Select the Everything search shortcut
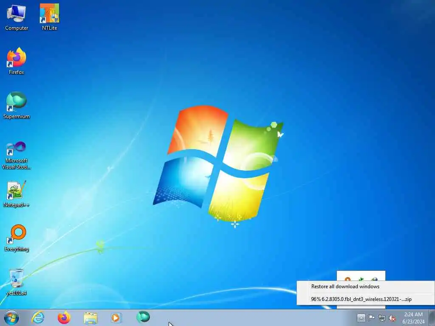This screenshot has height=326, width=435. pos(17,238)
